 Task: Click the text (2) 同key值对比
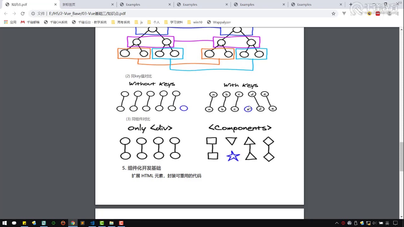[139, 76]
